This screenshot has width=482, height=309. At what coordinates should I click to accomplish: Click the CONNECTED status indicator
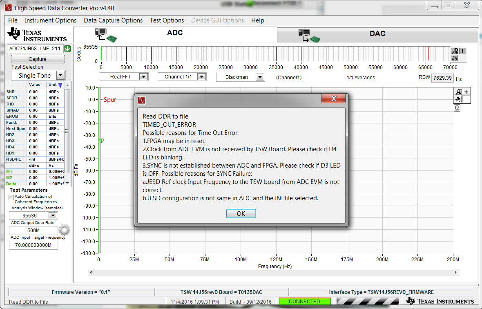(x=305, y=301)
